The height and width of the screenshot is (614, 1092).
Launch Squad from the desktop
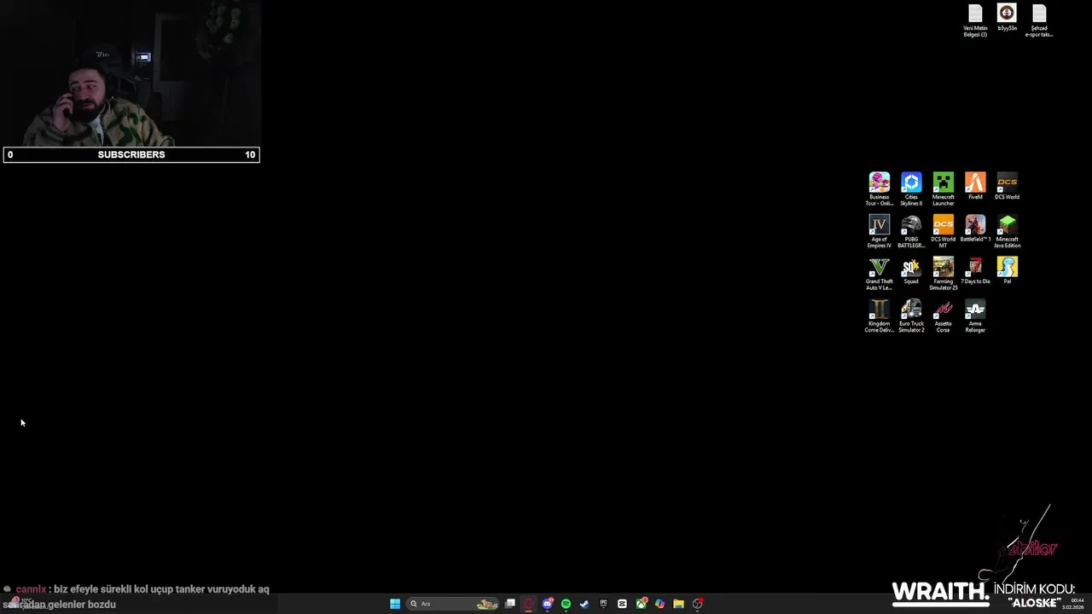tap(911, 271)
